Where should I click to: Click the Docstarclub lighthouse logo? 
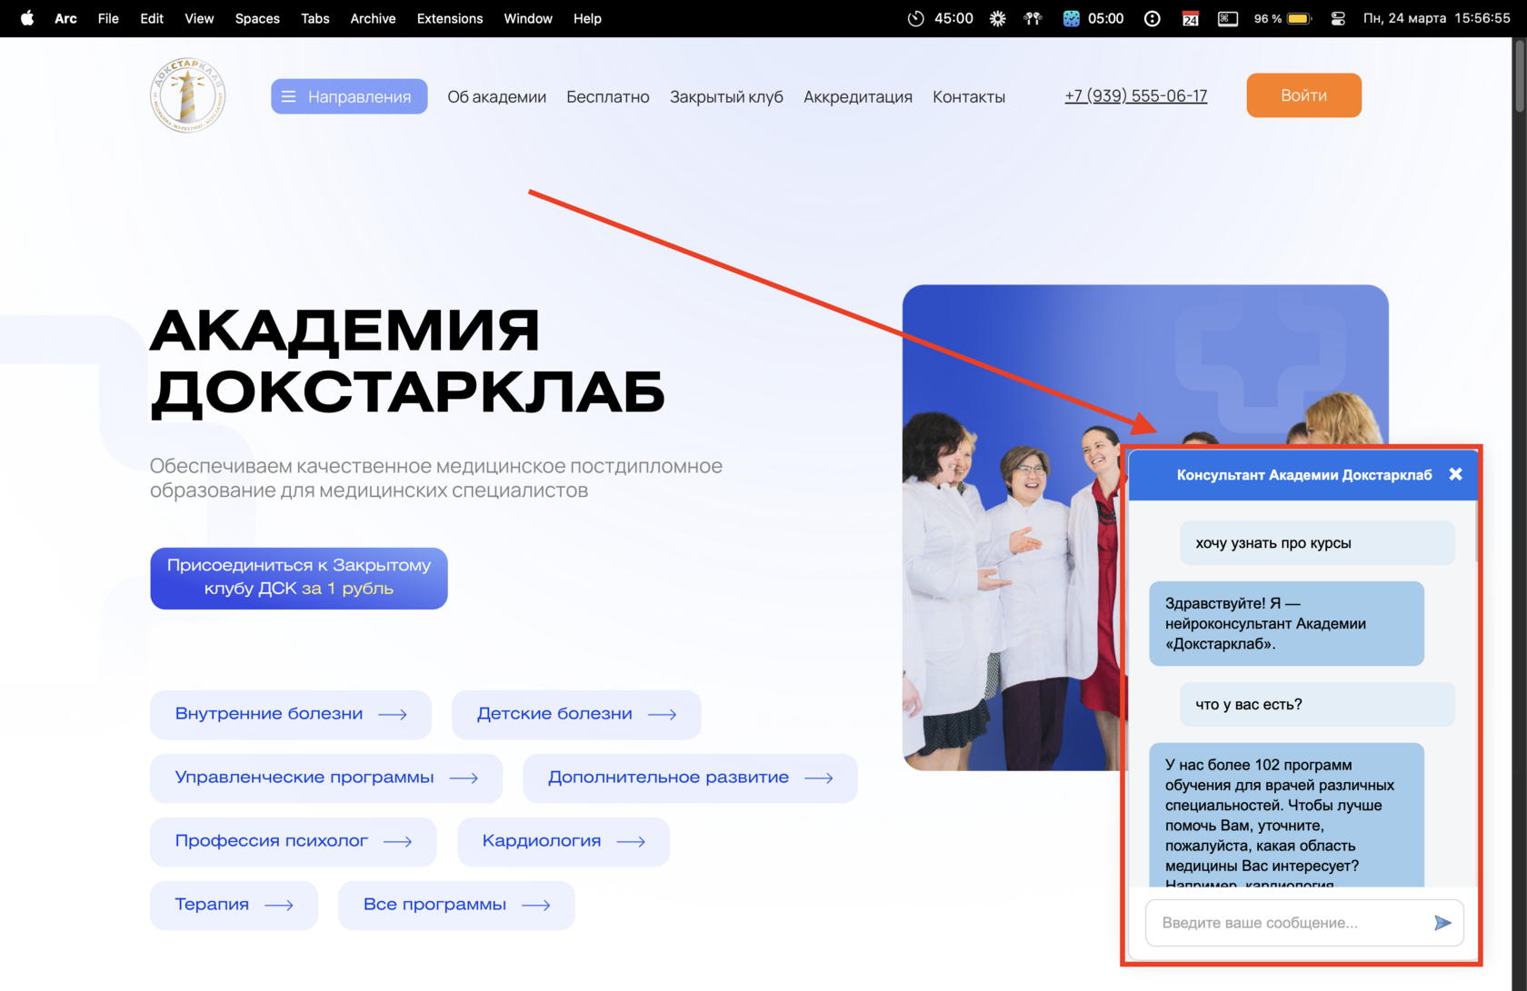click(187, 95)
